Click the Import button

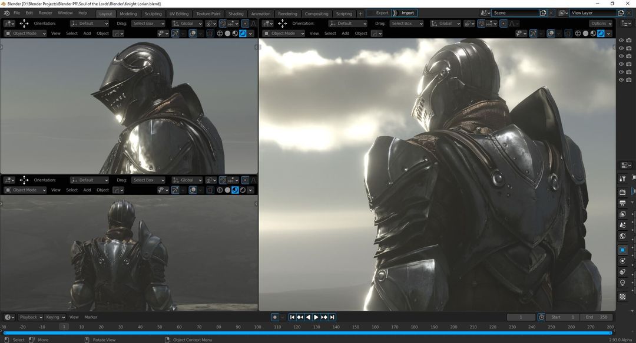pyautogui.click(x=407, y=13)
